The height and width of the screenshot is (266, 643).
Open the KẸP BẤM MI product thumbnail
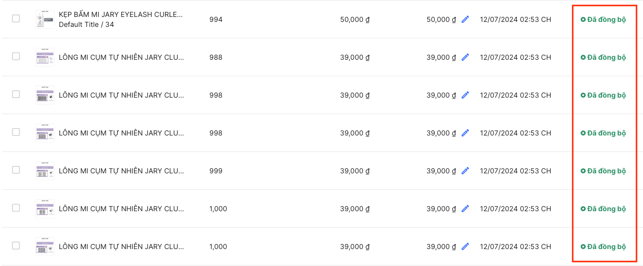(x=45, y=19)
